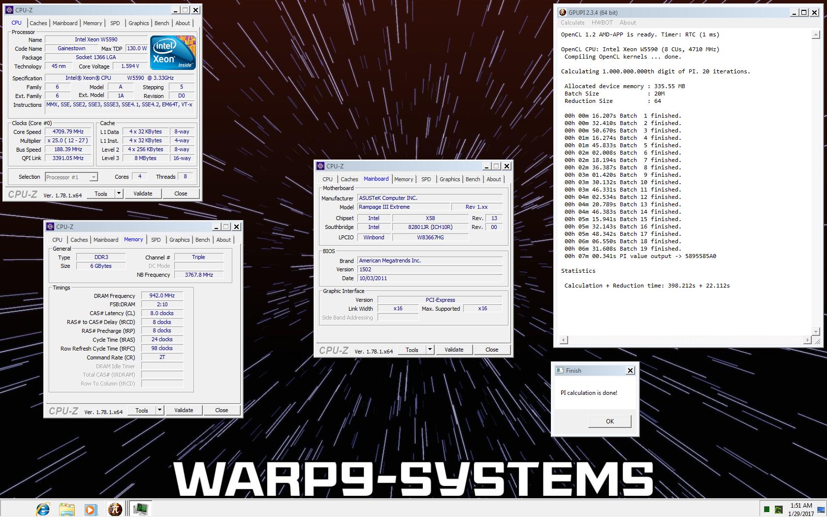Click GPUPI vertical scrollbar up arrow
This screenshot has height=517, width=827.
pyautogui.click(x=816, y=34)
